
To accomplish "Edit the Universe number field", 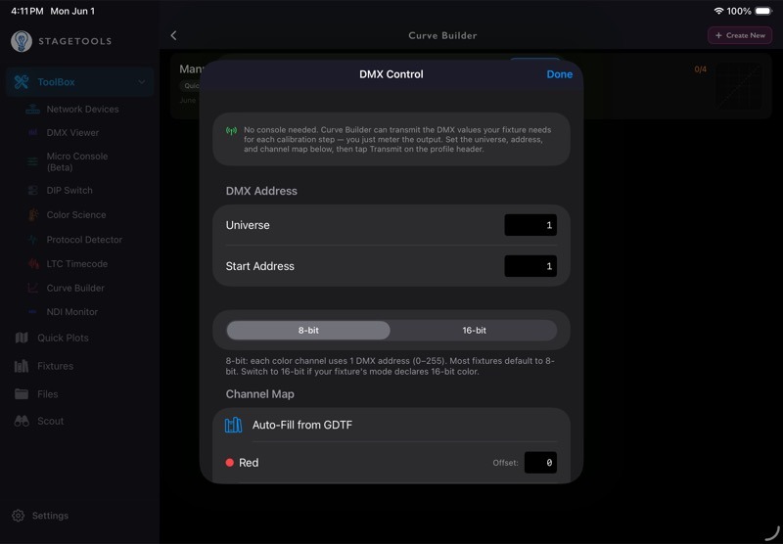I will 530,225.
